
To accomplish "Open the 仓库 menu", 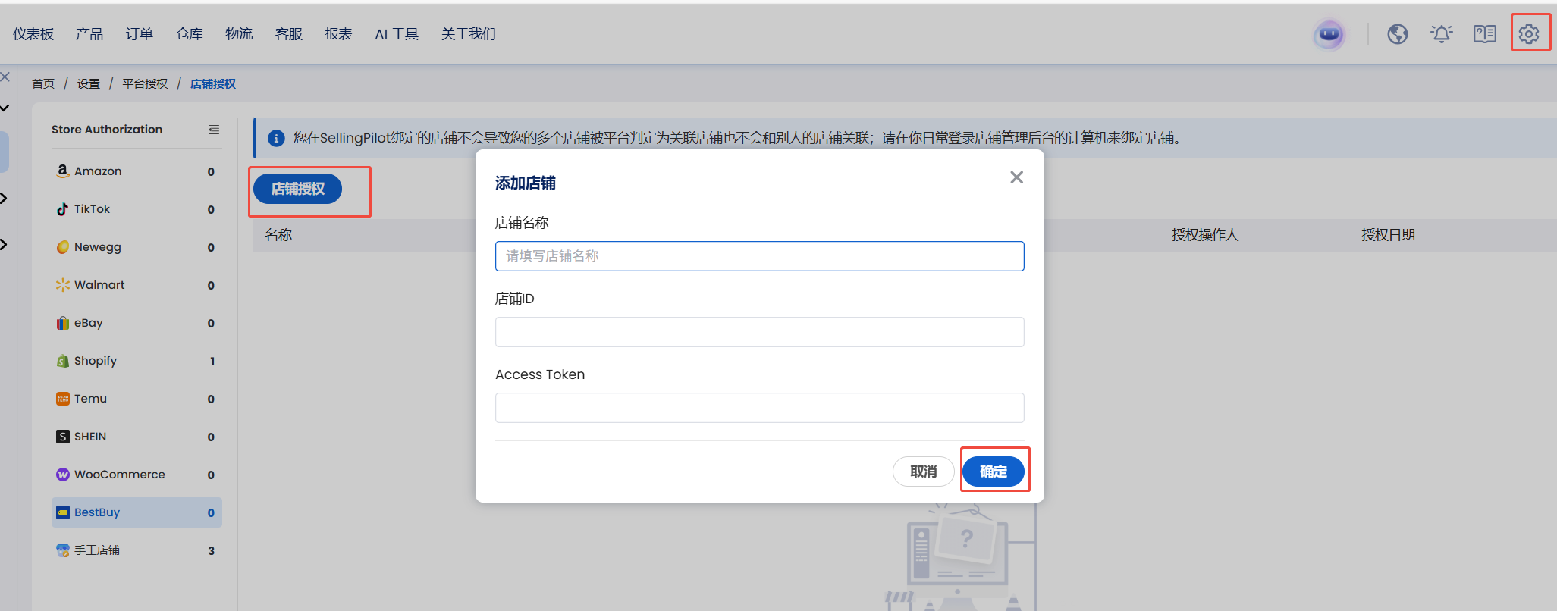I will point(190,34).
